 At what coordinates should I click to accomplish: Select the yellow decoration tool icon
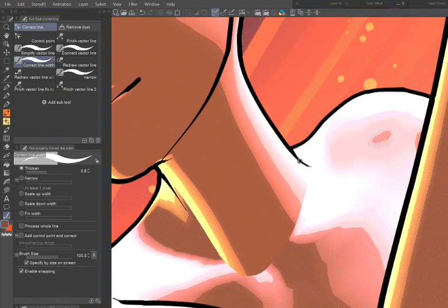[x=6, y=121]
